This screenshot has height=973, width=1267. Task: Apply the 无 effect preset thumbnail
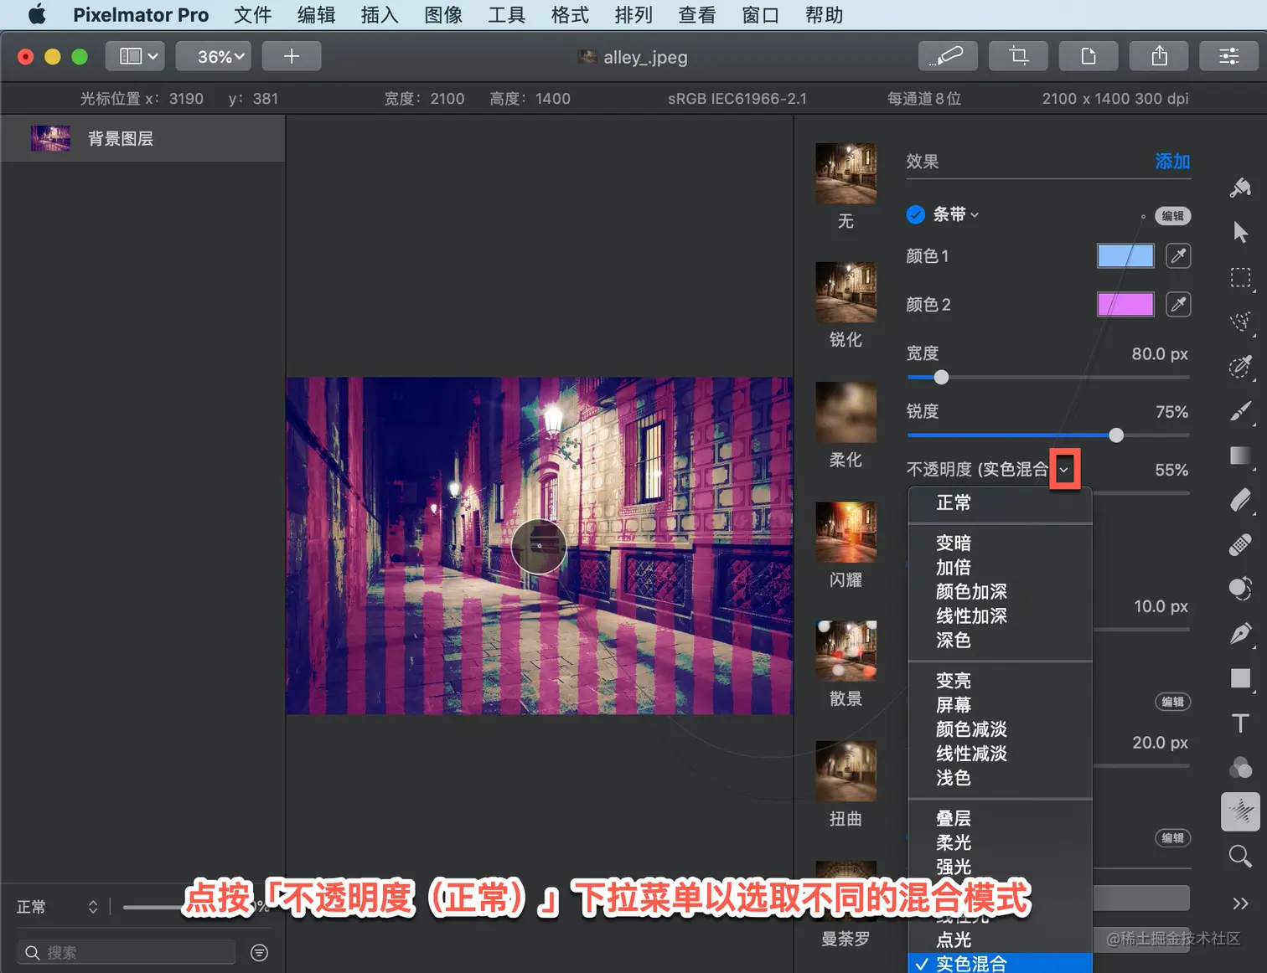click(846, 173)
